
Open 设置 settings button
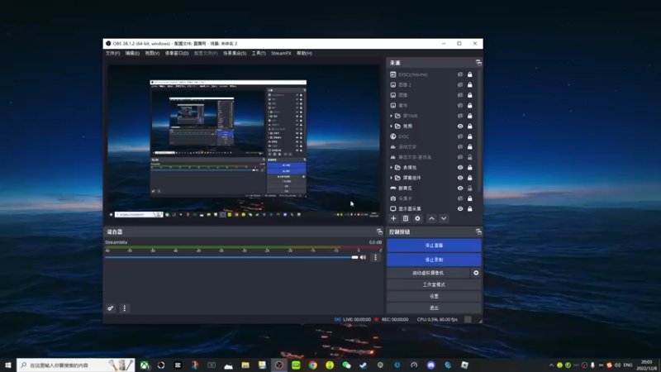point(434,296)
